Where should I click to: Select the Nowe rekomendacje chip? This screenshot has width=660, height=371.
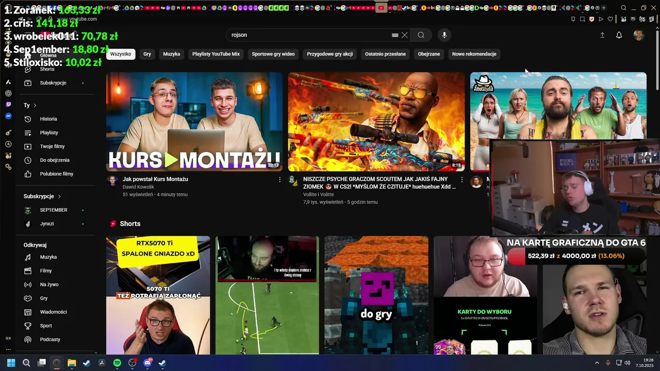(x=474, y=54)
